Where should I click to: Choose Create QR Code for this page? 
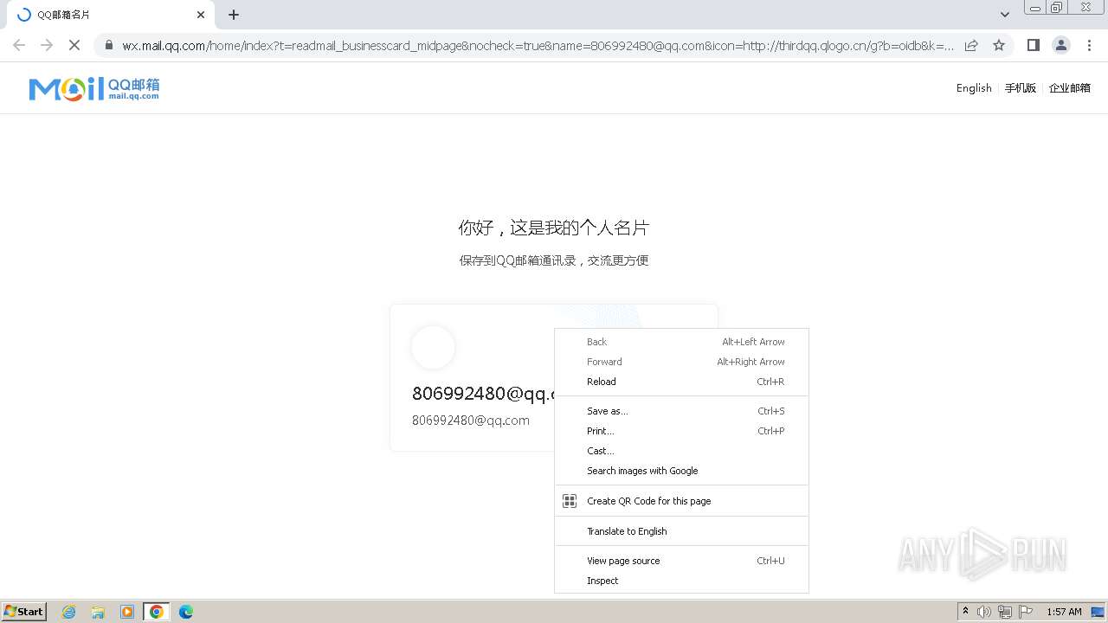point(681,501)
